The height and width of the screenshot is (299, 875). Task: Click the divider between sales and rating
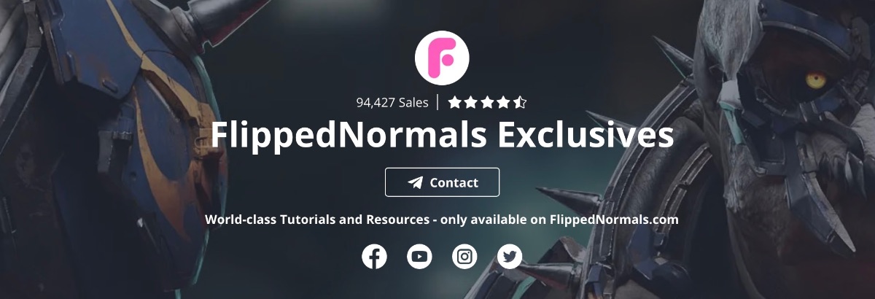437,102
